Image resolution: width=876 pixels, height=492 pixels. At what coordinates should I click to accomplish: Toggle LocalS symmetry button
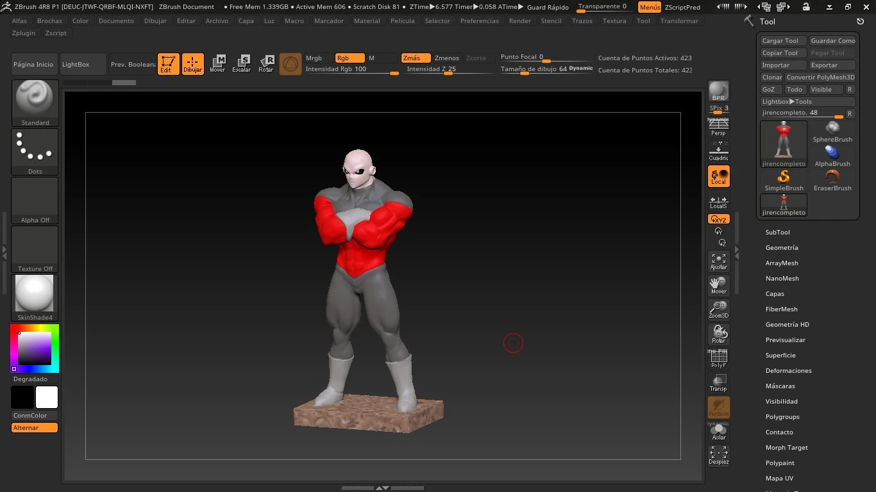click(719, 201)
